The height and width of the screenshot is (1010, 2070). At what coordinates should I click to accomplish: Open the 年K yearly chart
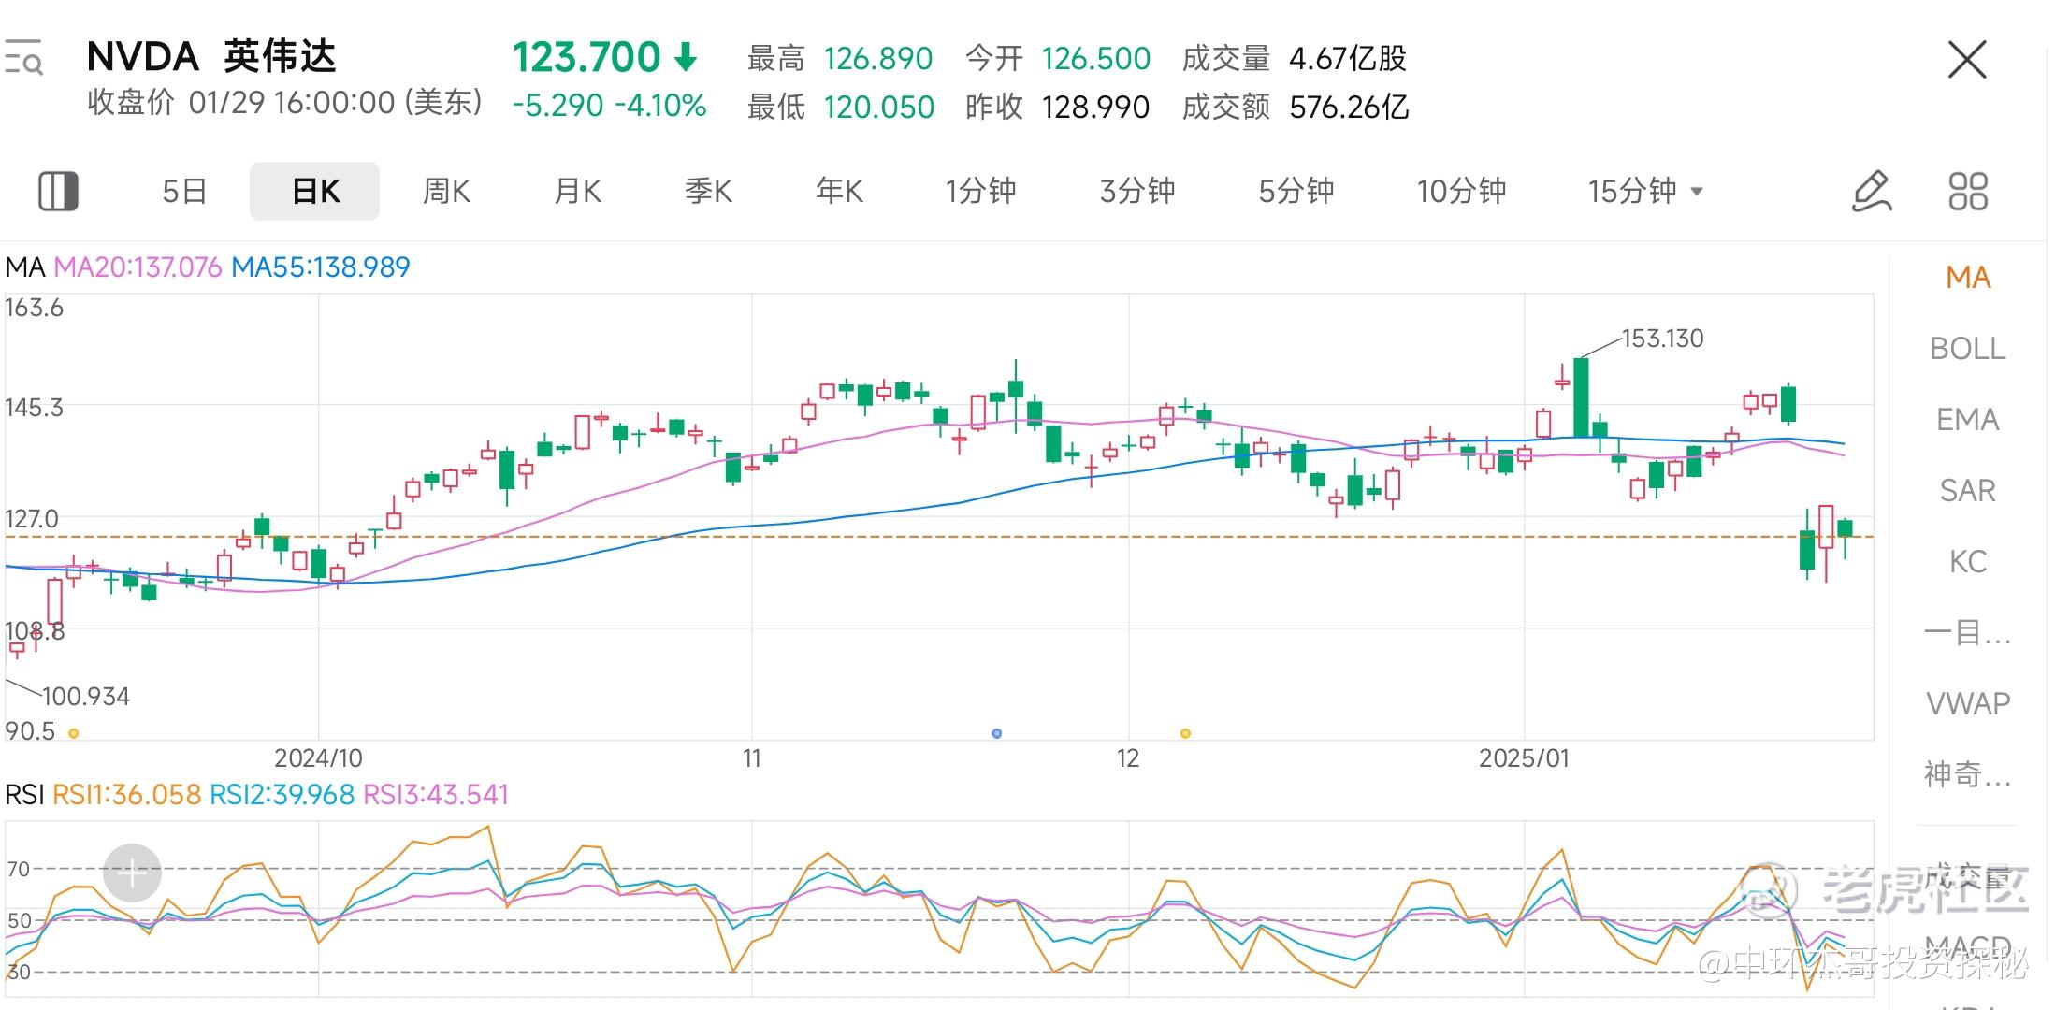[x=839, y=191]
